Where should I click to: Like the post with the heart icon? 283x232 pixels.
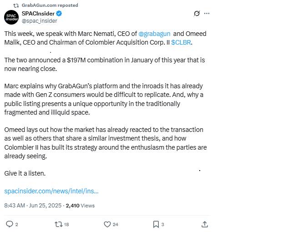107,224
